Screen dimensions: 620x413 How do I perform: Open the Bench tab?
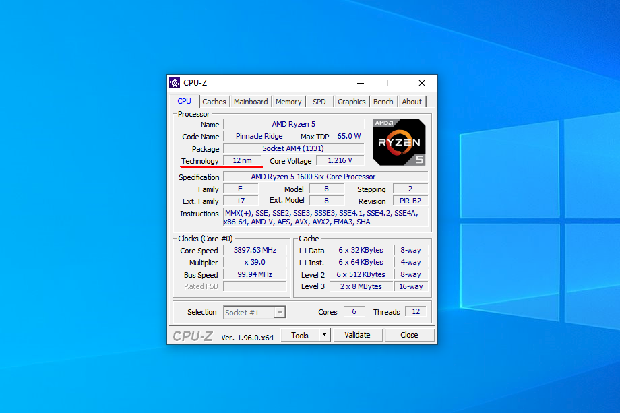point(383,102)
